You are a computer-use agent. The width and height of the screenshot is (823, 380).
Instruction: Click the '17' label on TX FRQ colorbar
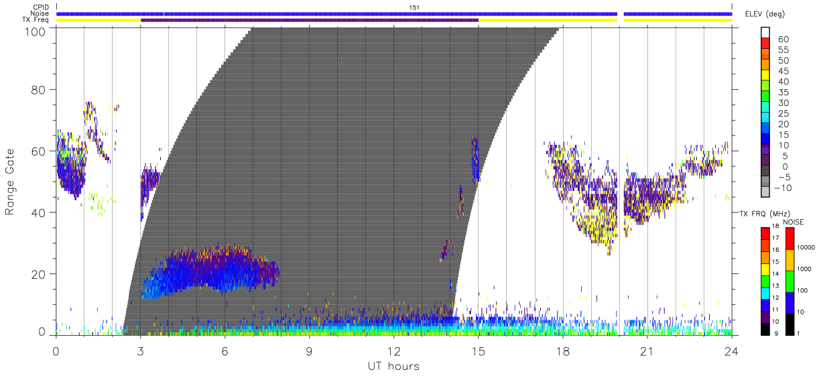click(776, 239)
